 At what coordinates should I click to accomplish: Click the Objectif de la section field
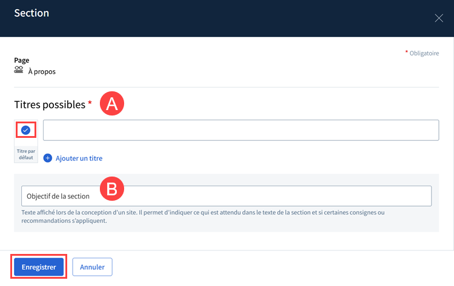[x=226, y=196]
